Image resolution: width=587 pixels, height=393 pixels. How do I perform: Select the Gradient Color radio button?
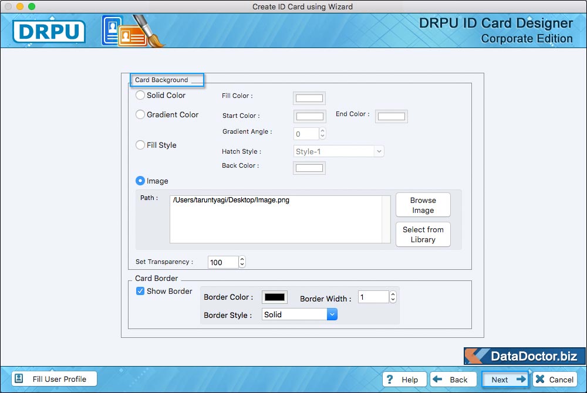pyautogui.click(x=140, y=114)
